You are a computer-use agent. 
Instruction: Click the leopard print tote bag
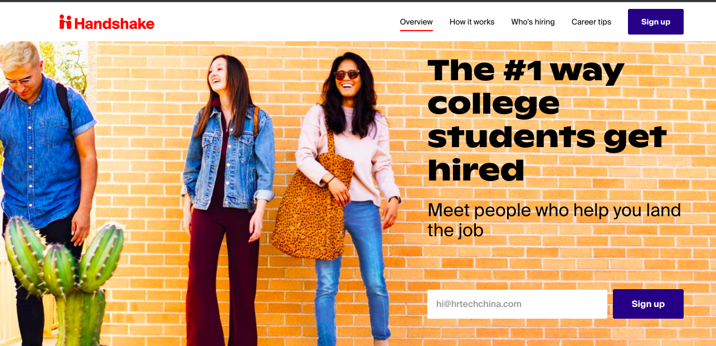click(312, 212)
